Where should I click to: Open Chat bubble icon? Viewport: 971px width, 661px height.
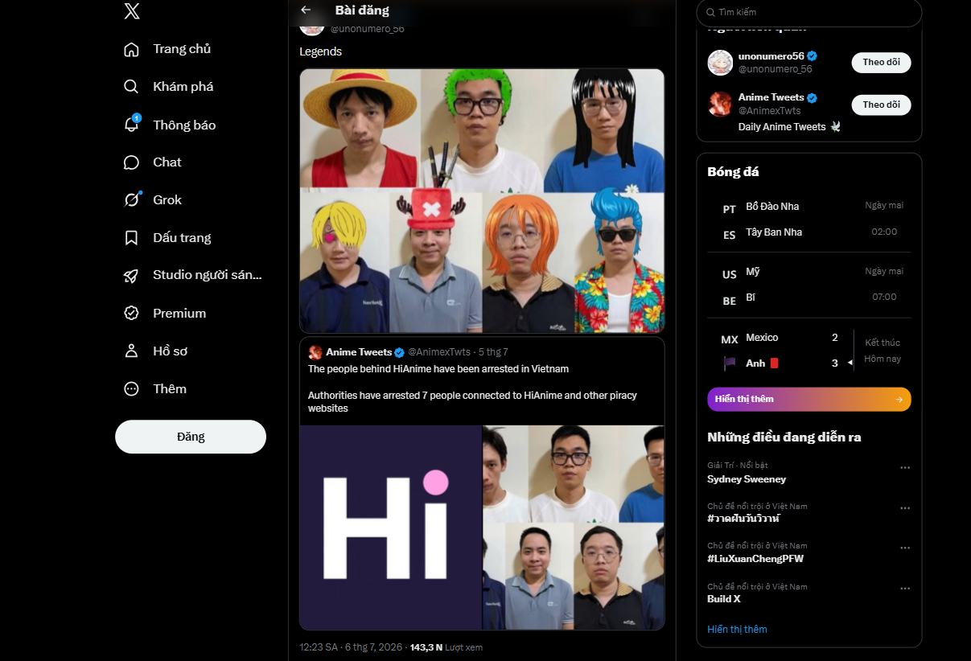pyautogui.click(x=132, y=162)
